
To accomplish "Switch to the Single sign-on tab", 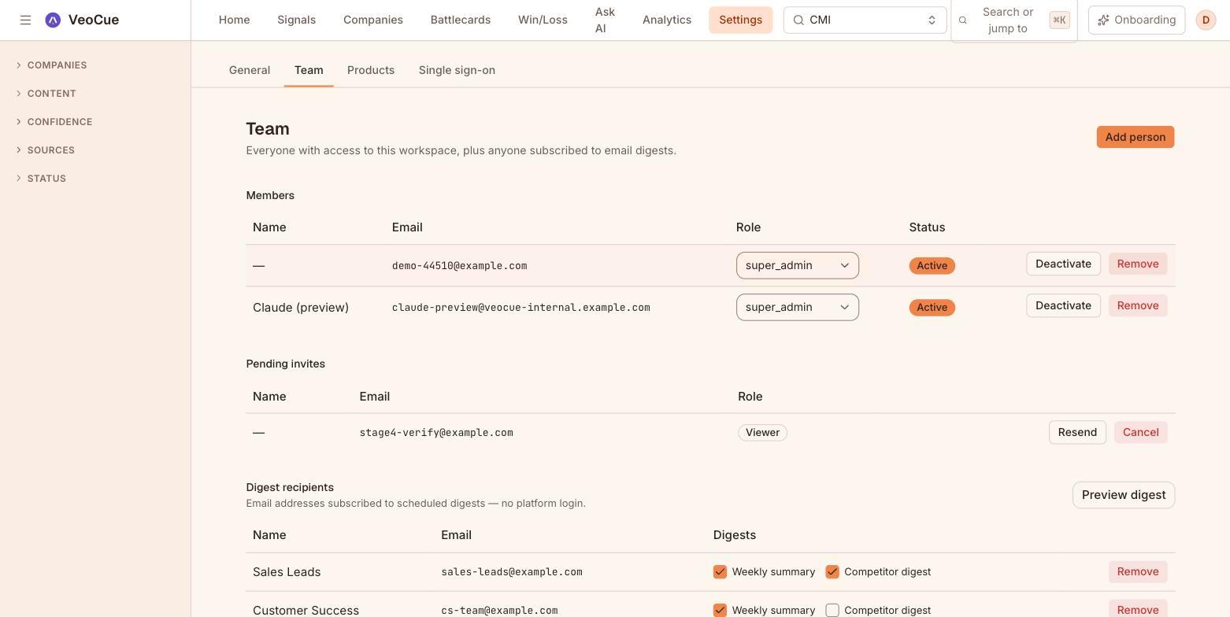I will 457,70.
